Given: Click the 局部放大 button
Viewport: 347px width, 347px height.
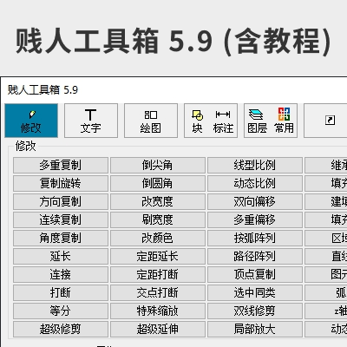Looking at the screenshot, I should [255, 329].
